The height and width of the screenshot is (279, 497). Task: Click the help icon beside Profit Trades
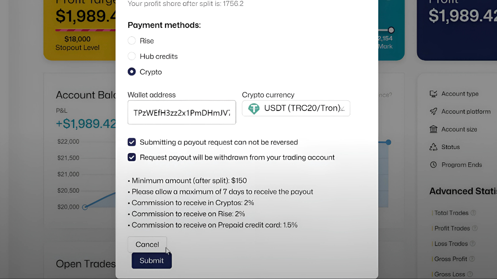tap(474, 228)
